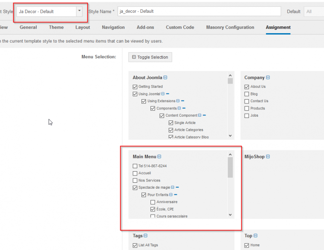Click the box icon beside Using Extensions
This screenshot has width=324, height=250.
pos(179,101)
